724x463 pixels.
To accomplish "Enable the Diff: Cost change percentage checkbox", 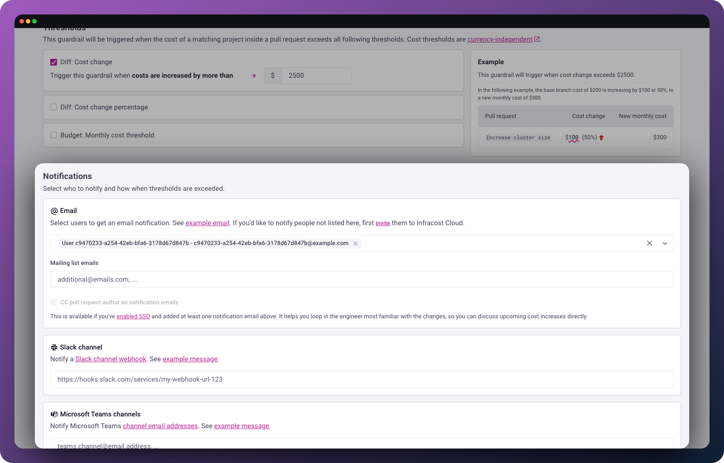I will (x=53, y=107).
